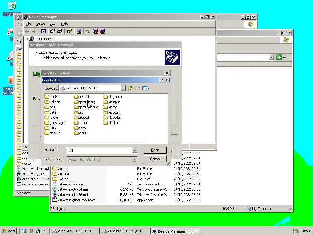
Task: Select the i386 folder
Action: tap(50, 128)
